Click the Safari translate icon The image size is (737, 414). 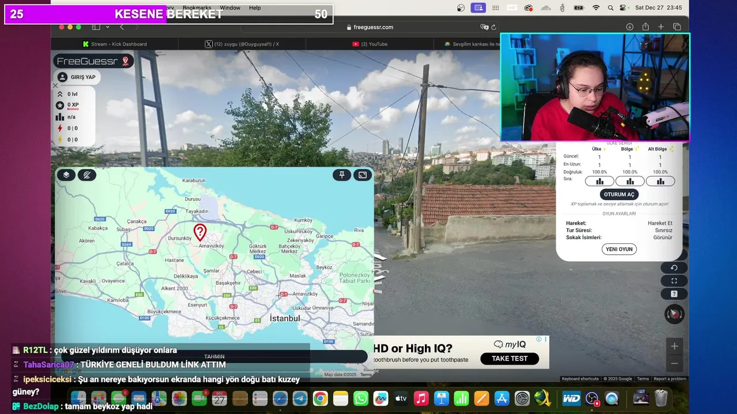[484, 27]
